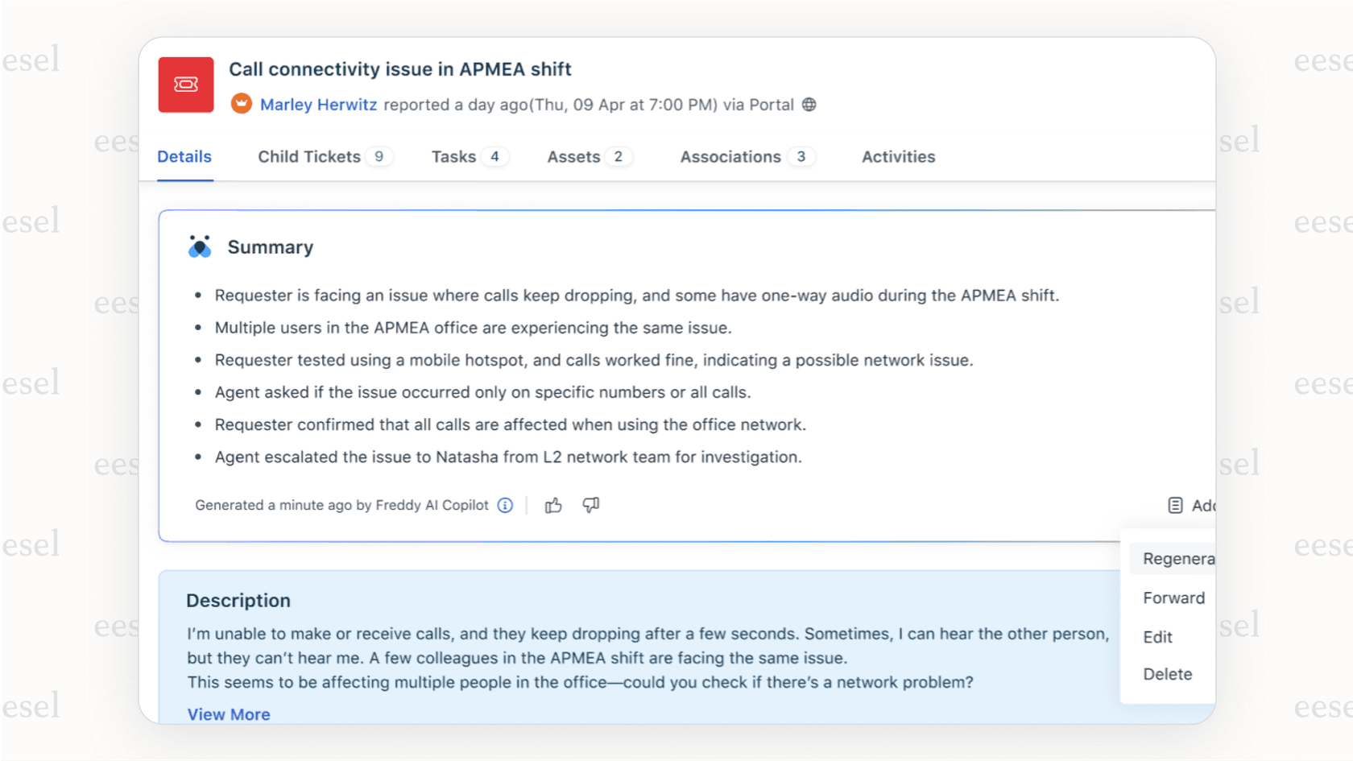
Task: Click the red ticket type icon
Action: coord(185,85)
